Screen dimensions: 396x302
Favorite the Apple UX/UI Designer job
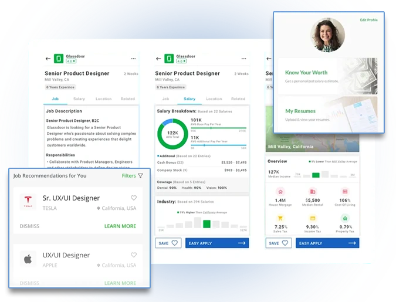point(134,255)
